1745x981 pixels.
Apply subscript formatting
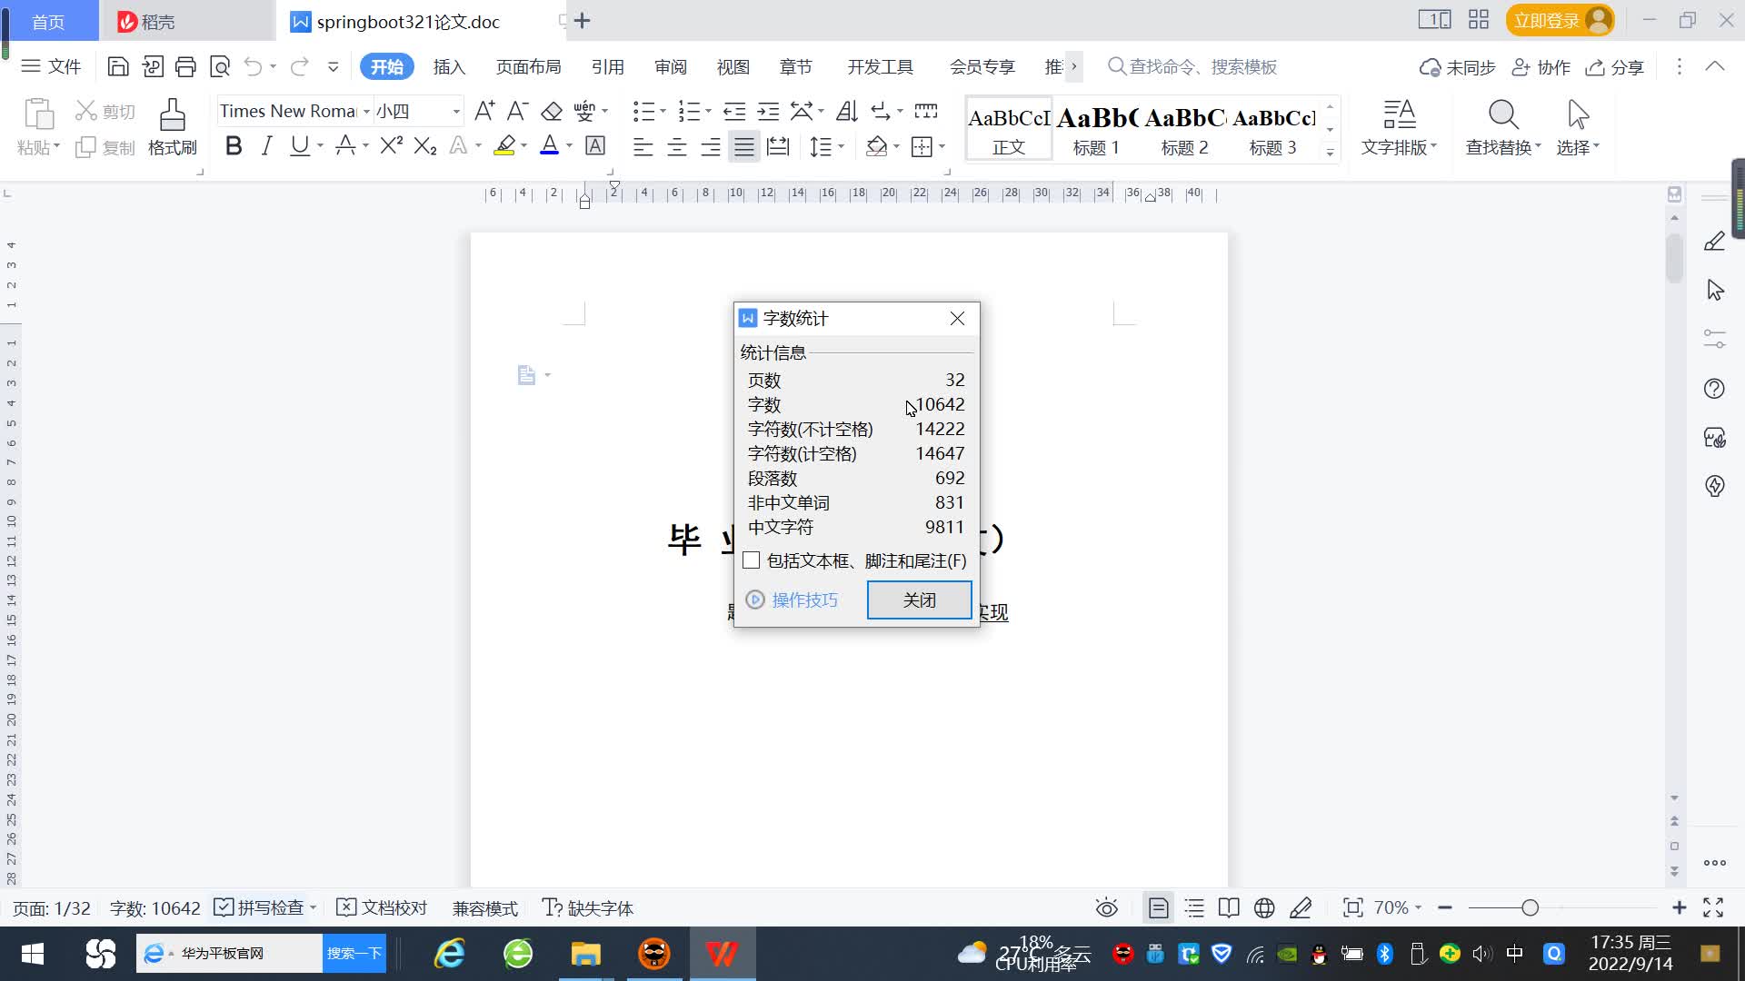point(425,146)
